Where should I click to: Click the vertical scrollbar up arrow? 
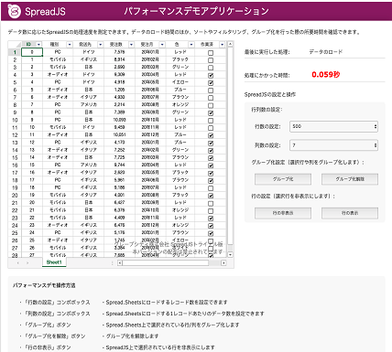[230, 44]
